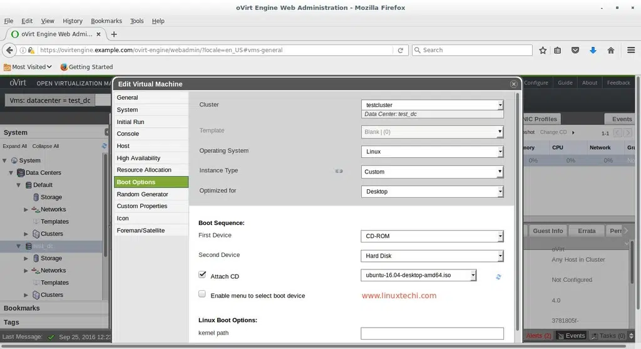Open the About link in oVirt header
Viewport: 641px width, 349px height.
click(590, 83)
